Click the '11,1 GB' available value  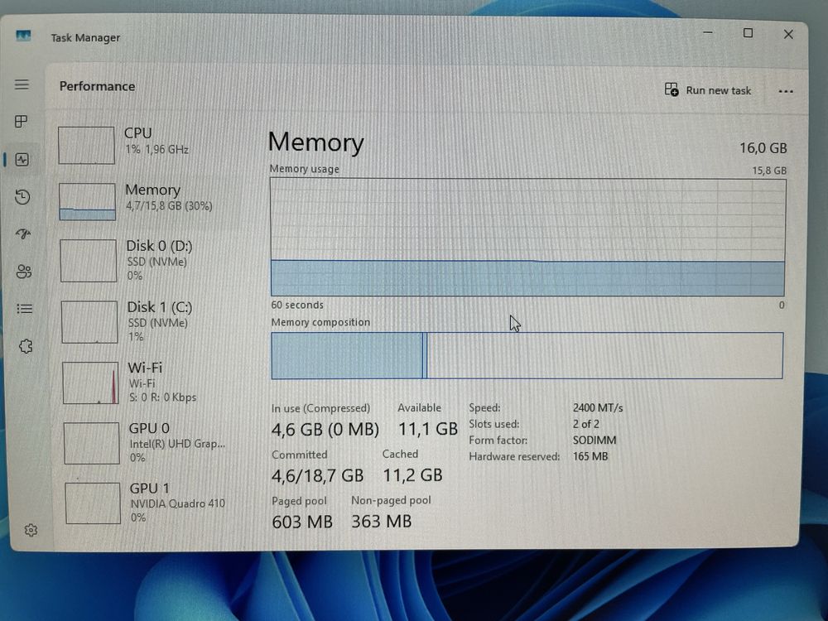(428, 429)
